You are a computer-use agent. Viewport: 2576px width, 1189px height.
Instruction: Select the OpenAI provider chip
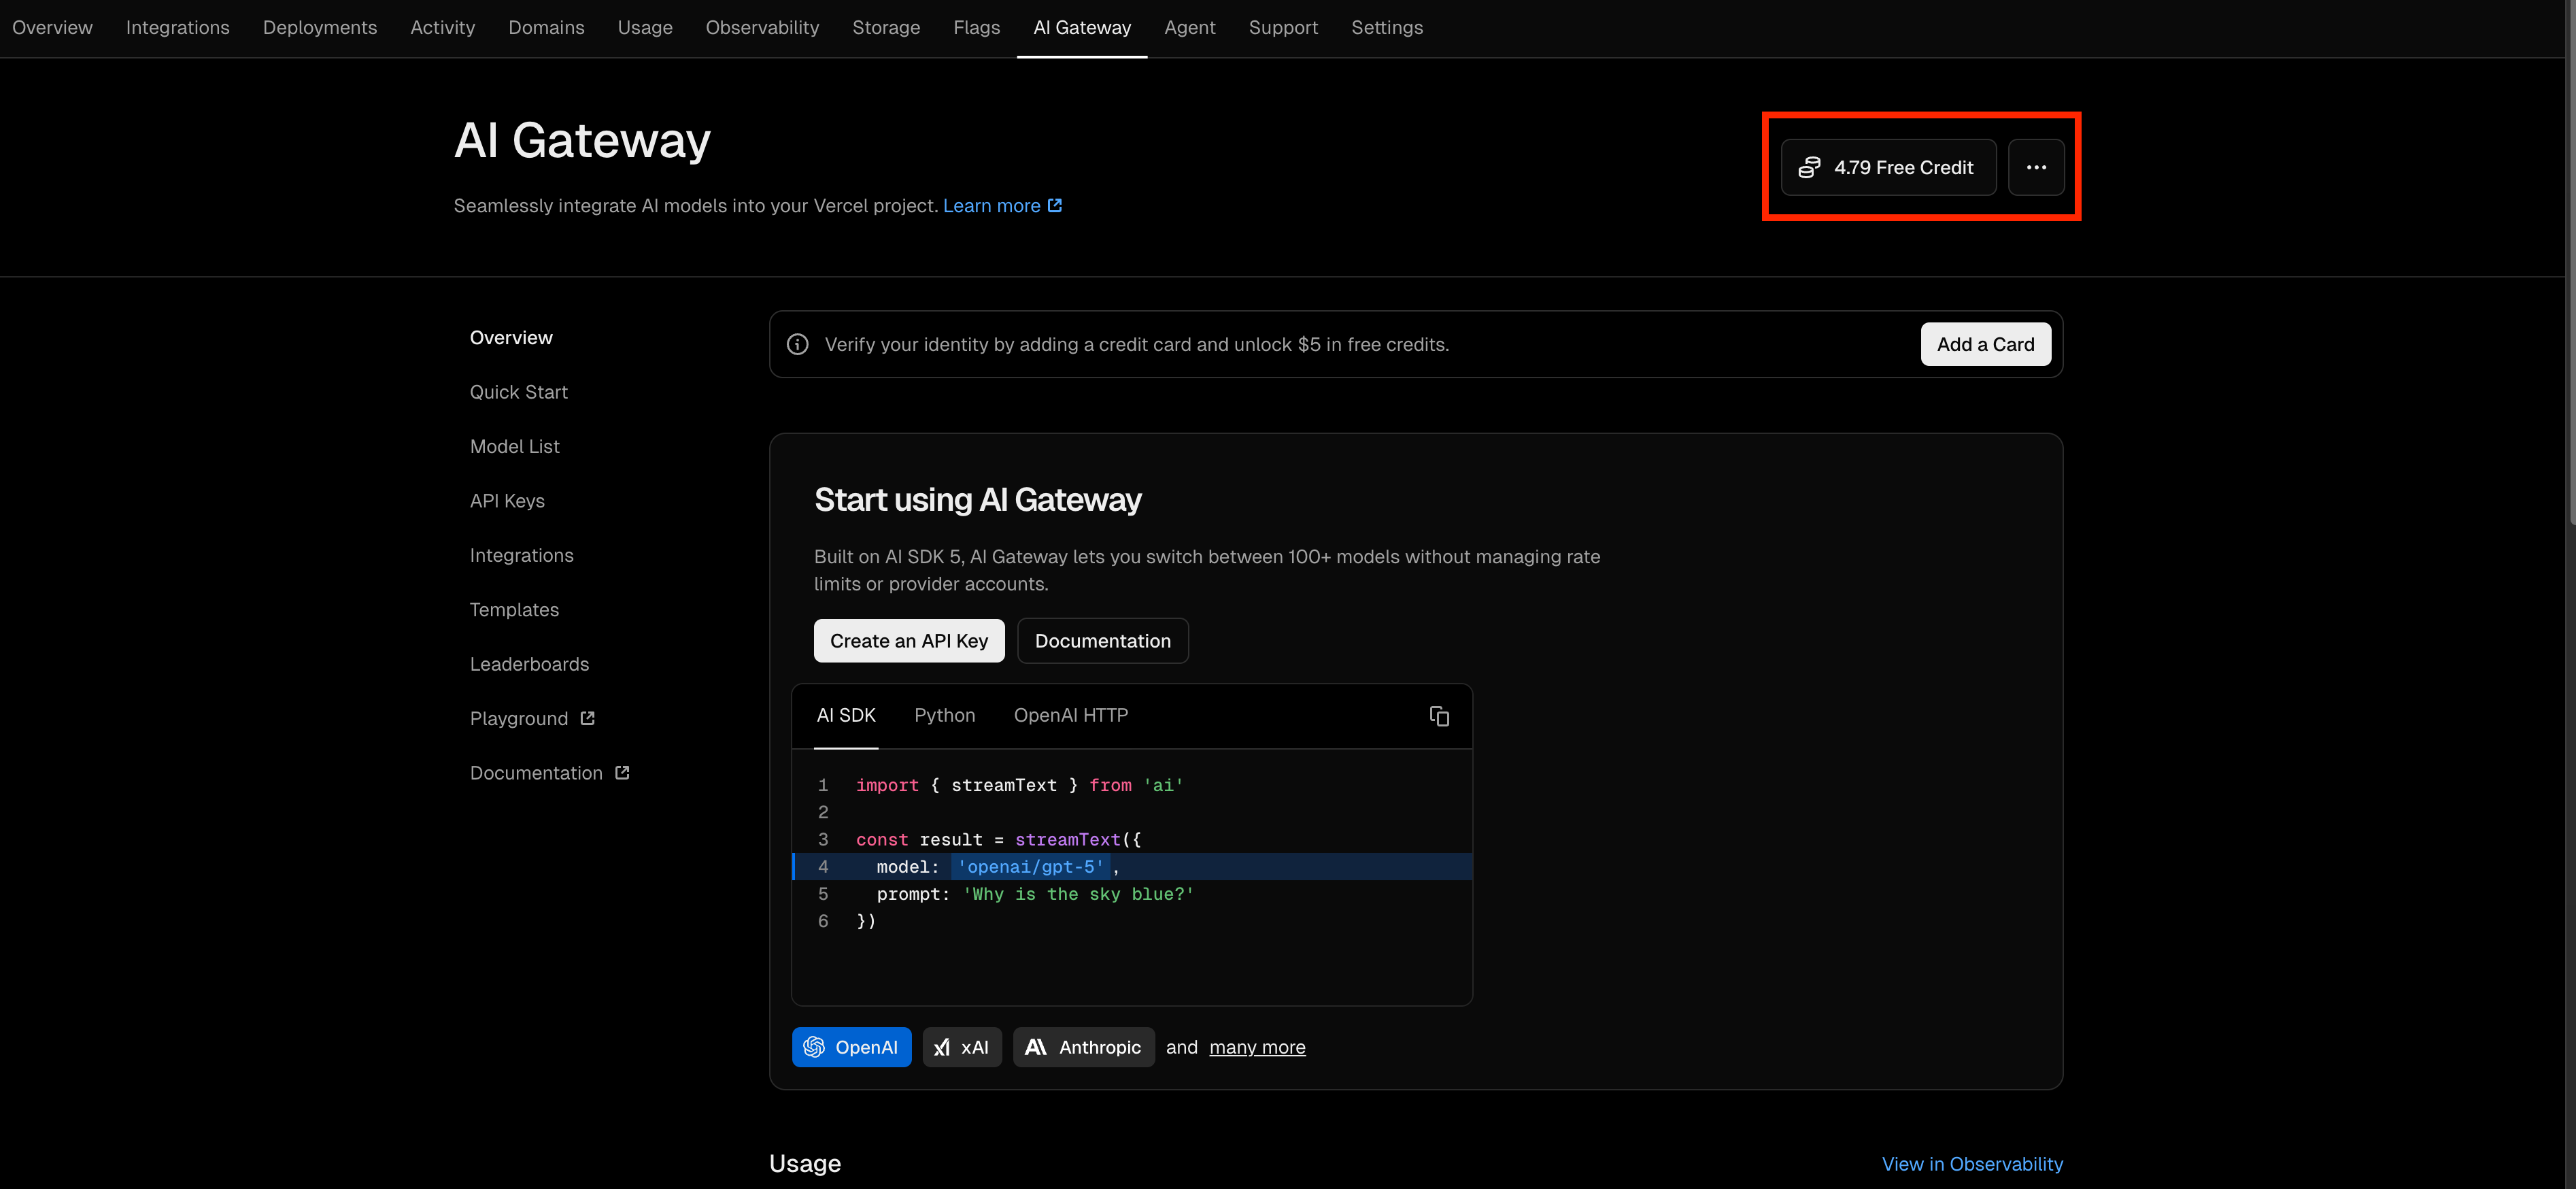851,1047
